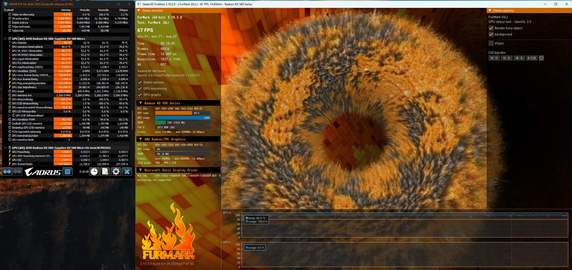The width and height of the screenshot is (572, 270).
Task: Collapse the Microsoft Basic Display Driver section
Action: (140, 170)
